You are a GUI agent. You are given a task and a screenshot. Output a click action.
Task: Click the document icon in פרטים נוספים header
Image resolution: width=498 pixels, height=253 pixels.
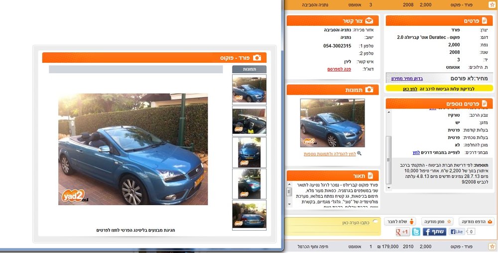click(485, 104)
